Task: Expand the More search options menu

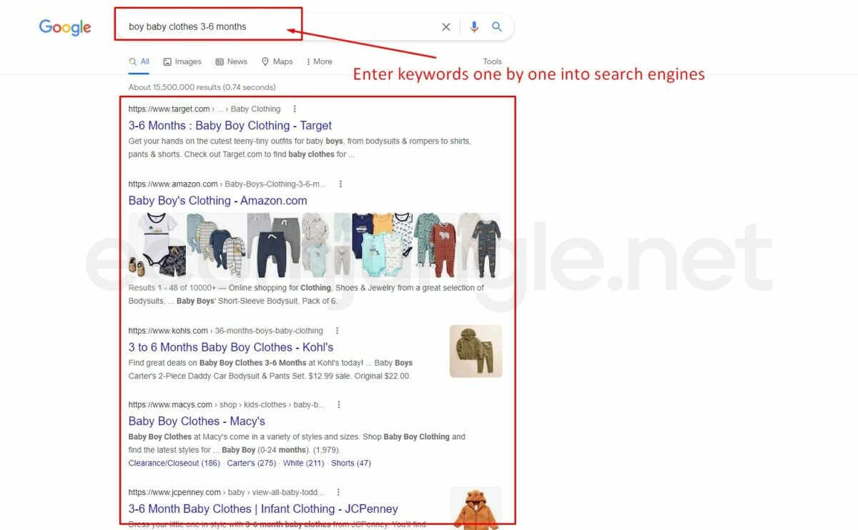Action: (319, 61)
